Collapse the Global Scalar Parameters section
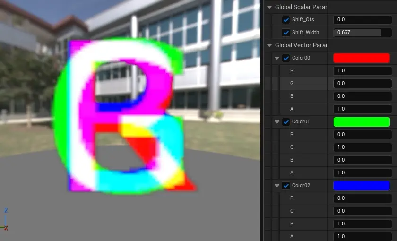The height and width of the screenshot is (241, 397). tap(269, 7)
